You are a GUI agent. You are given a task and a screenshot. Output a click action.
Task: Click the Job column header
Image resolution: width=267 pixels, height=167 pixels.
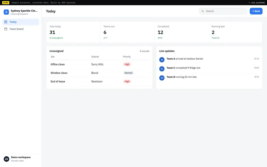tap(52, 57)
